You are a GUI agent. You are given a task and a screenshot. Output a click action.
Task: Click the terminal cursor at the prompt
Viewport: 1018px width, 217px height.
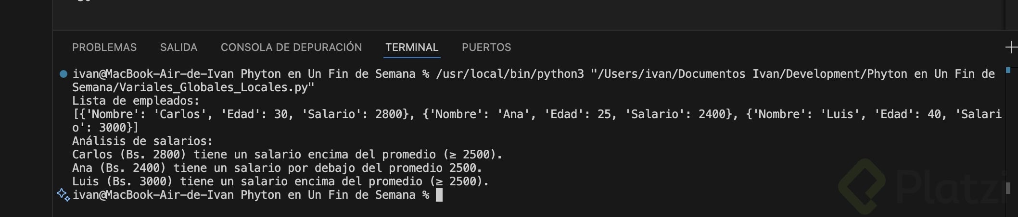point(439,195)
